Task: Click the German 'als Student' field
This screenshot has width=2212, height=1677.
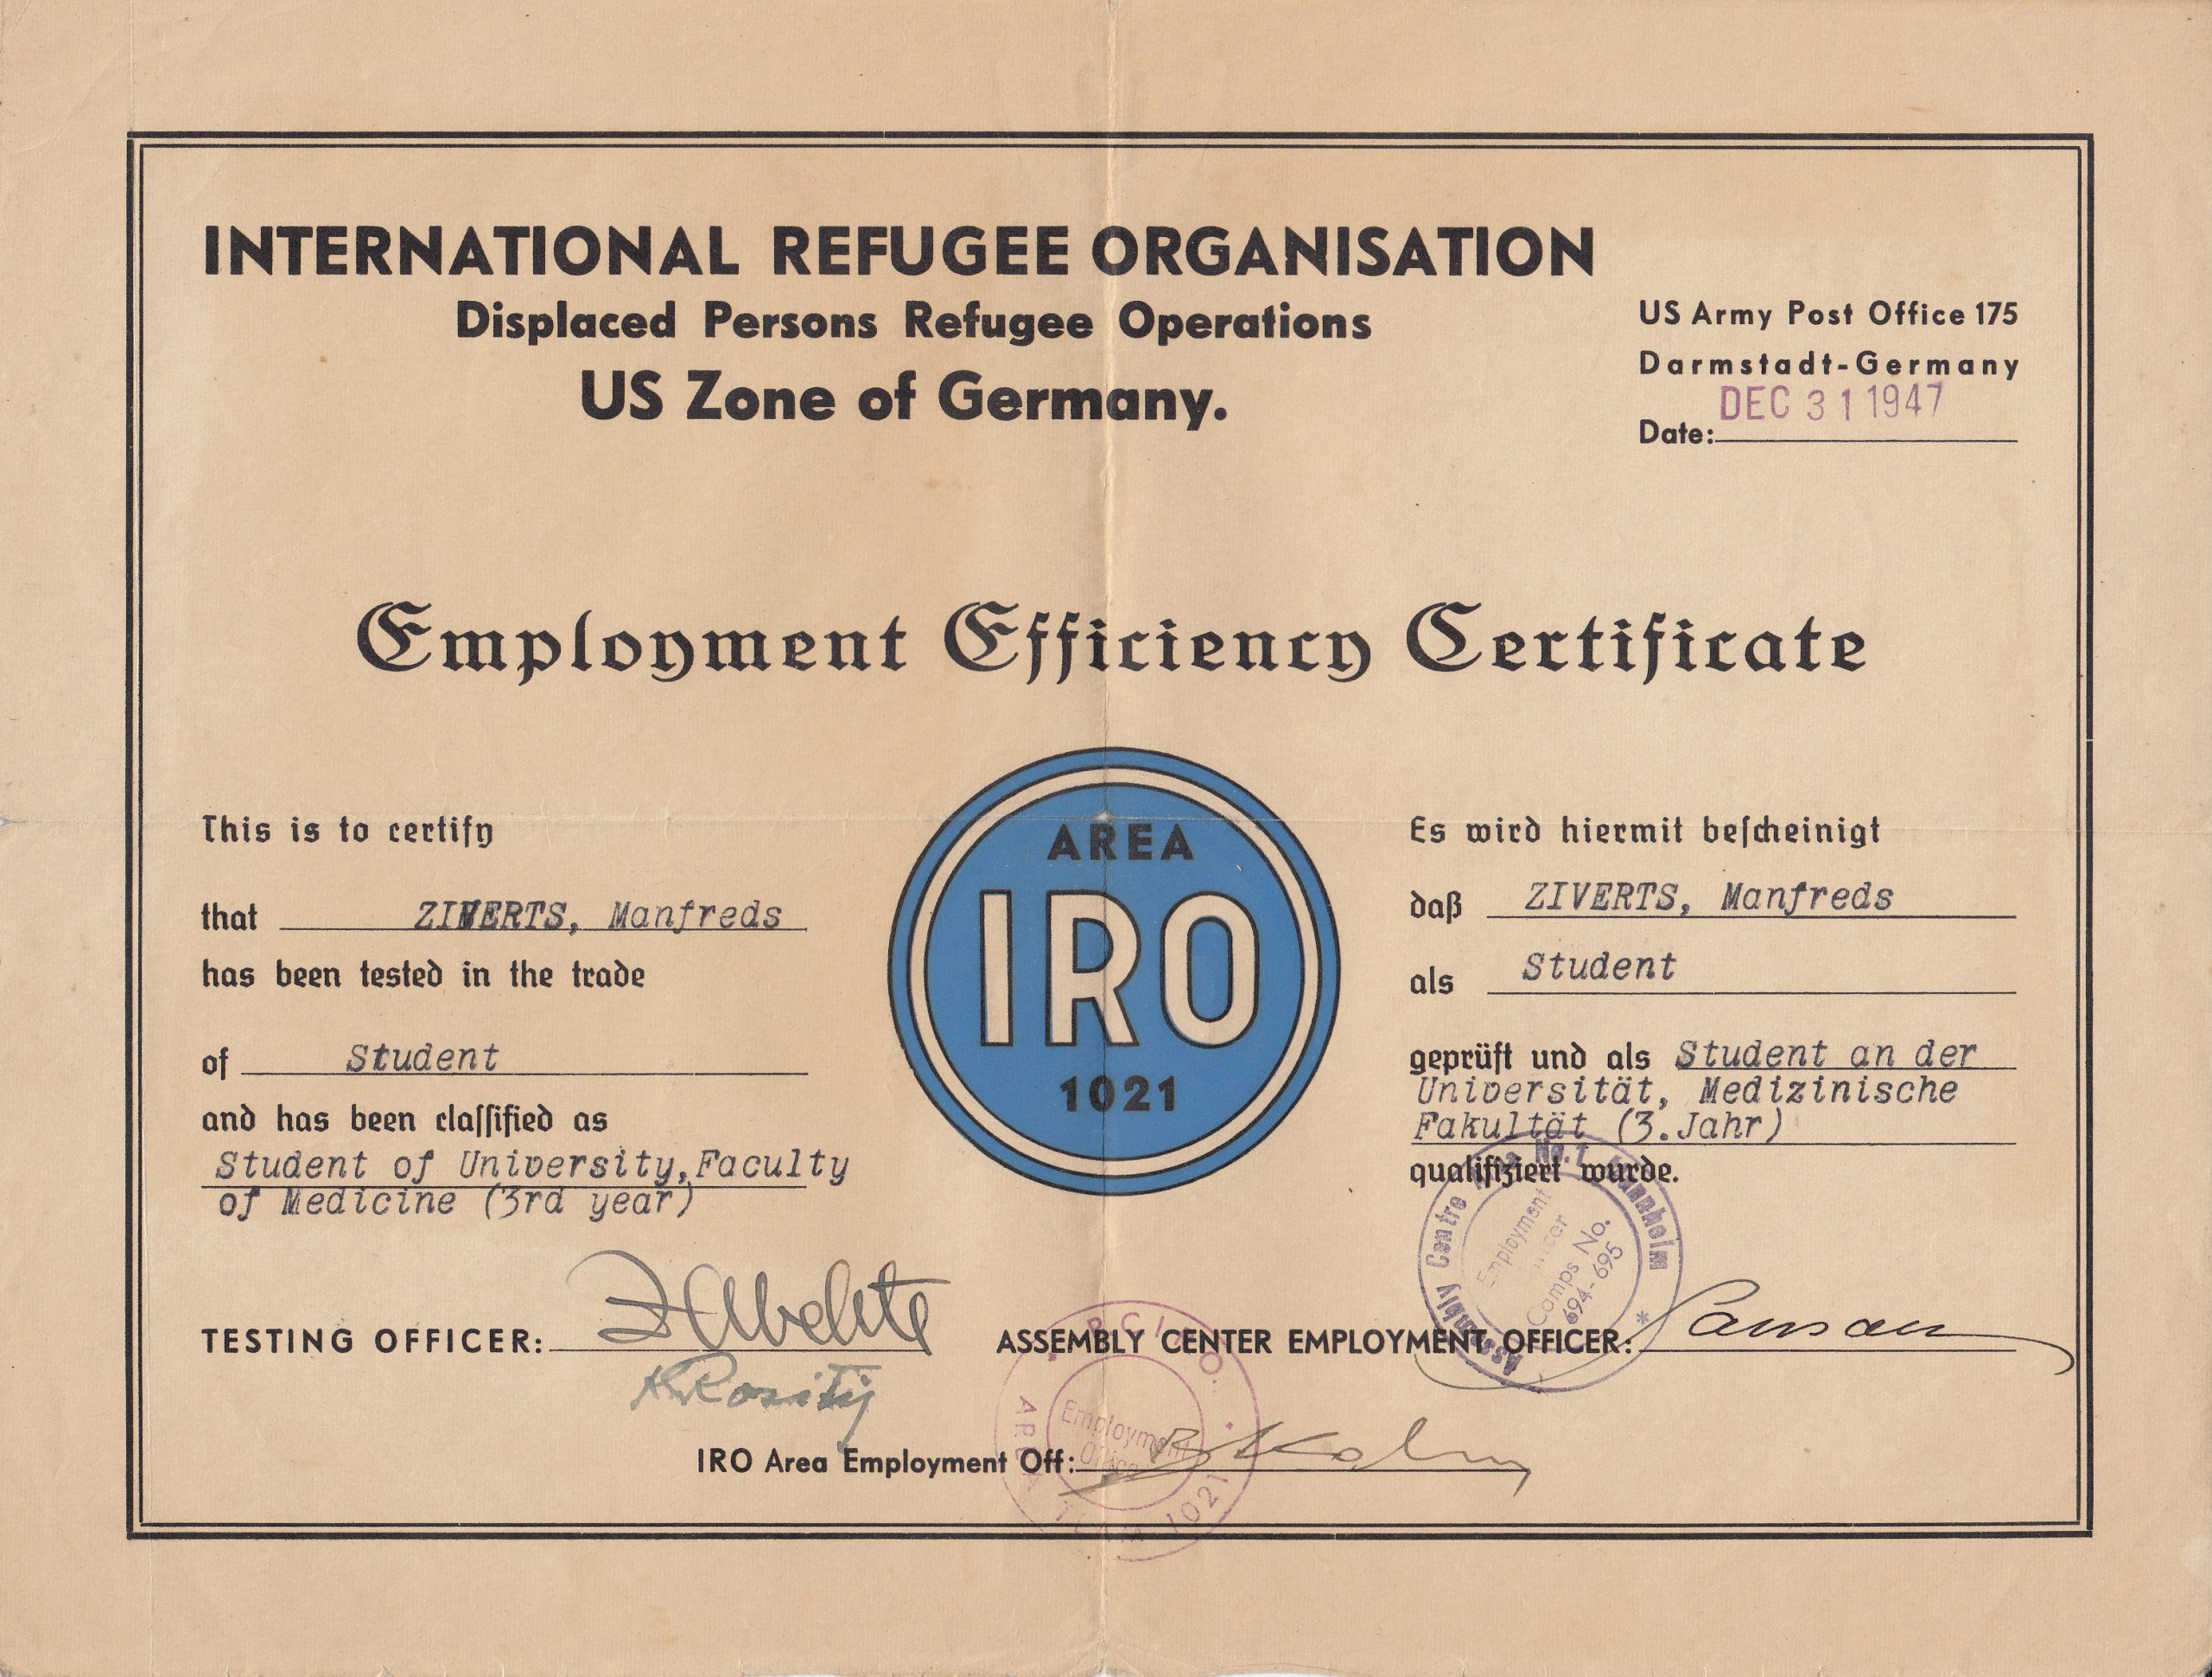Action: (x=1598, y=967)
